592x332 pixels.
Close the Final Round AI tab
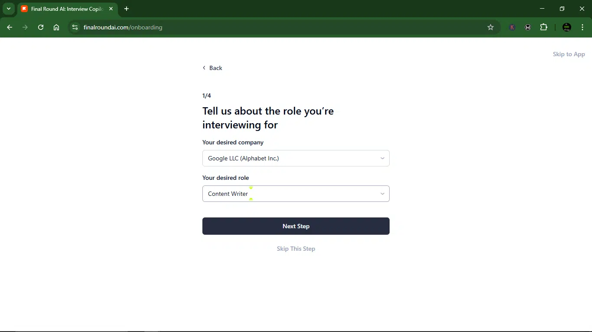point(111,9)
